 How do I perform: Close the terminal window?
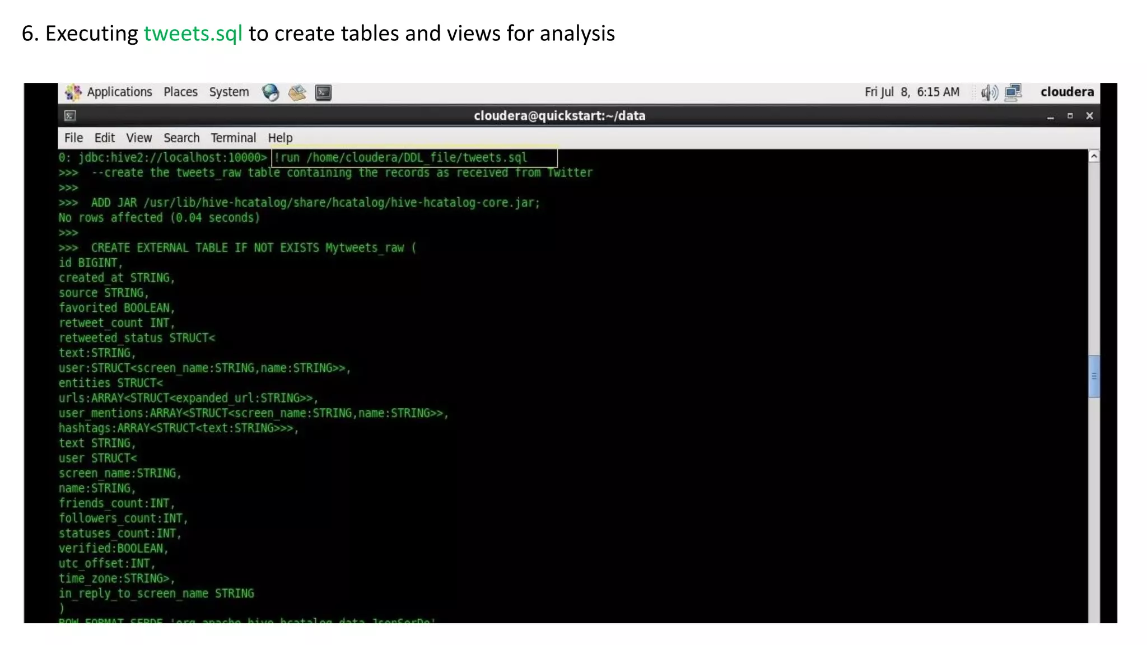pyautogui.click(x=1089, y=116)
